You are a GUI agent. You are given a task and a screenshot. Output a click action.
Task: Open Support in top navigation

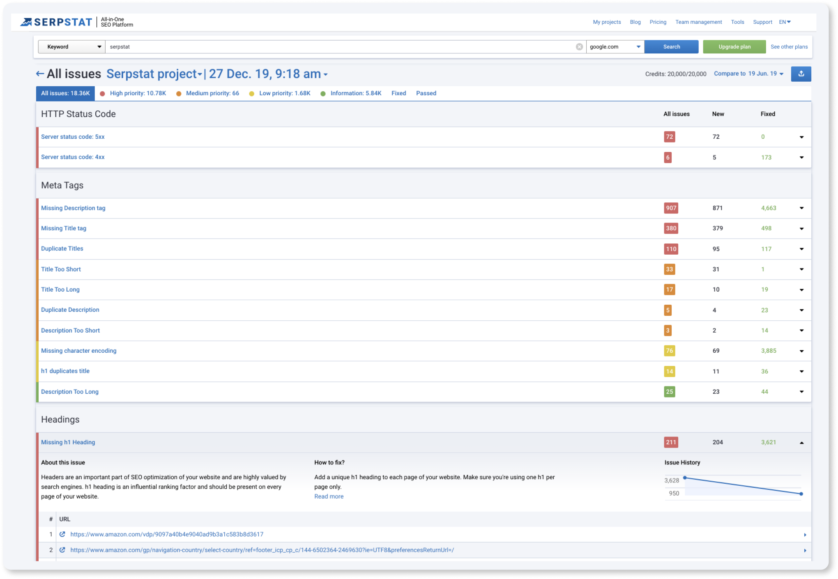tap(762, 22)
